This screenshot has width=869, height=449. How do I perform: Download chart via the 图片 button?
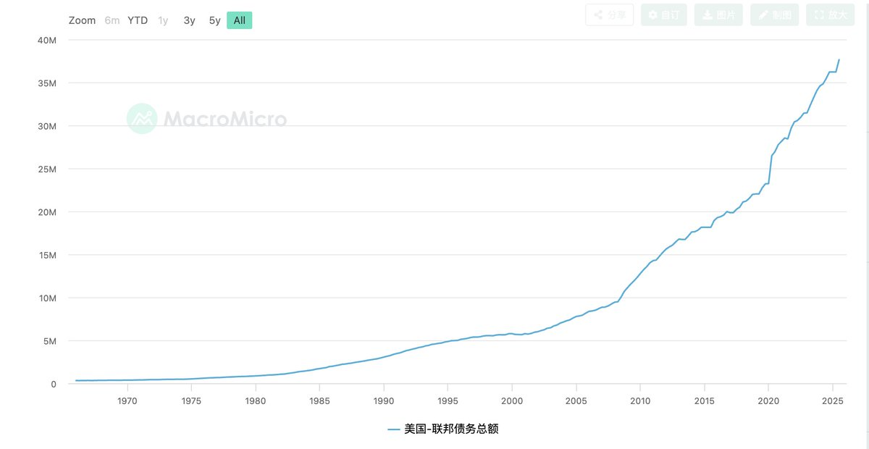(718, 14)
